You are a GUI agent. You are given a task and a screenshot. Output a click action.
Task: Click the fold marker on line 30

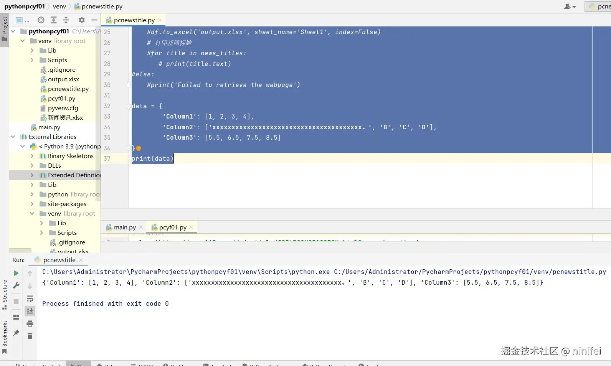pyautogui.click(x=129, y=85)
